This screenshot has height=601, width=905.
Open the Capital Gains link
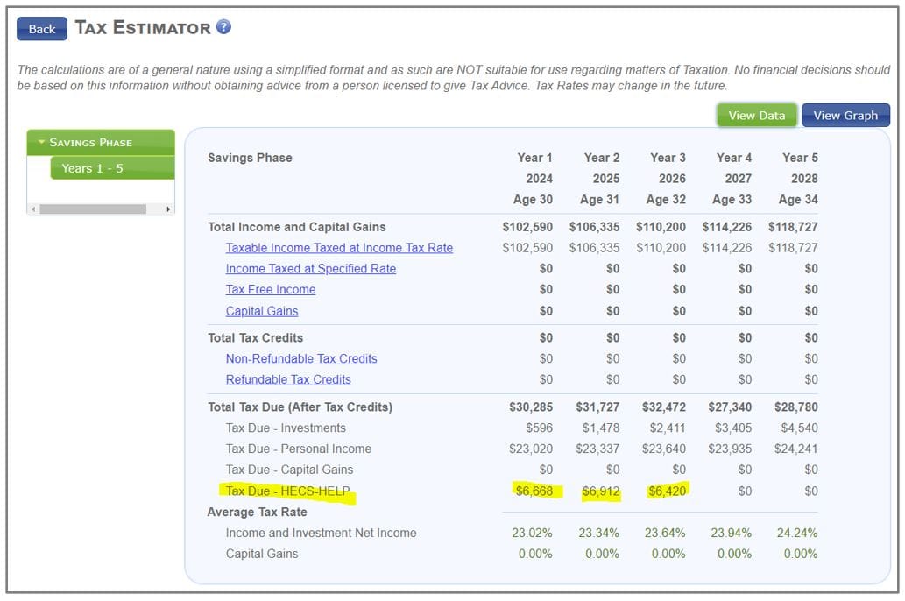point(261,311)
